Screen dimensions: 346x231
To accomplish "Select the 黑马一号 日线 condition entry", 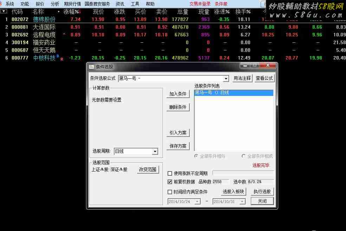I will [x=234, y=93].
